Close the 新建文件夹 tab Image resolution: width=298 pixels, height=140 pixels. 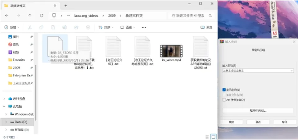click(55, 6)
